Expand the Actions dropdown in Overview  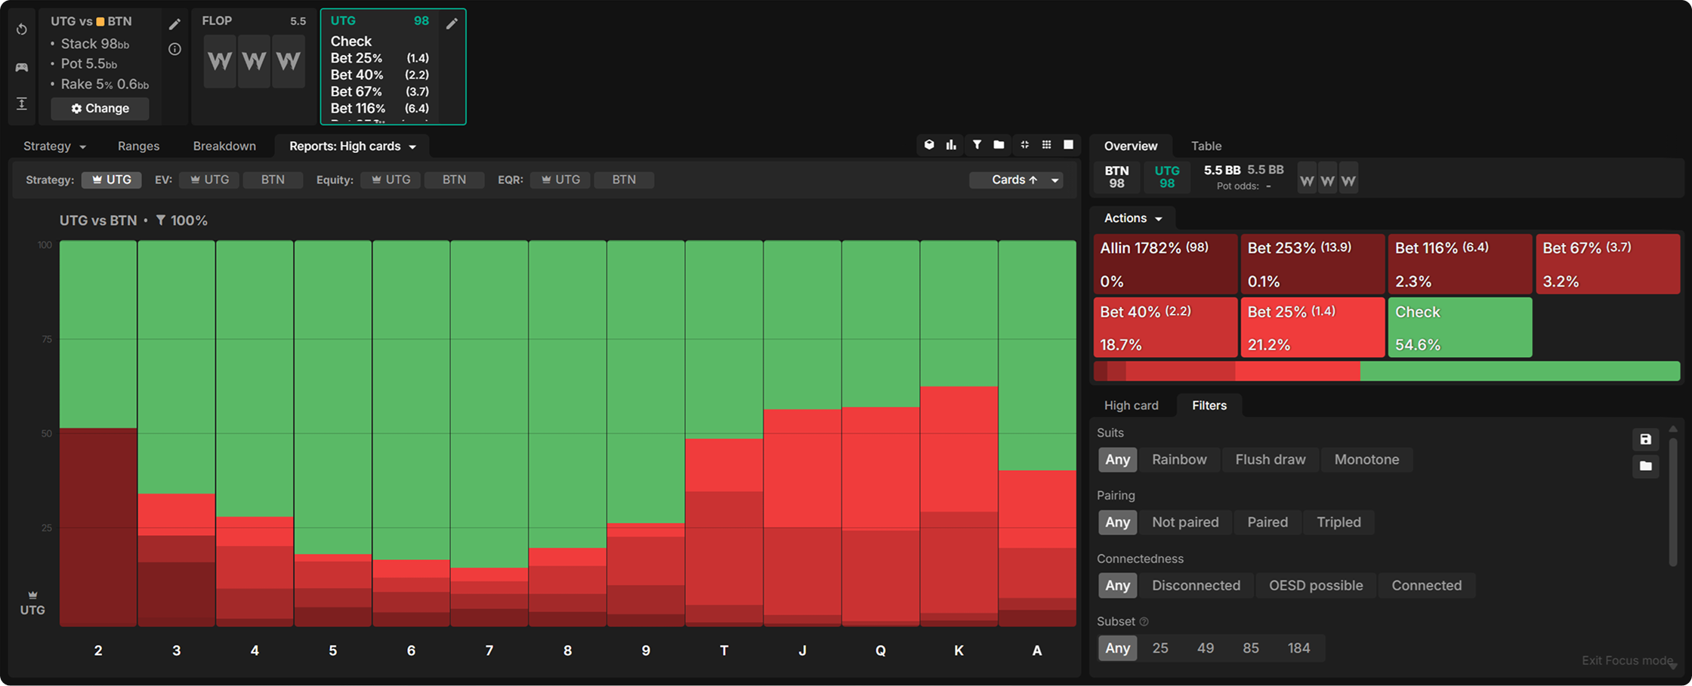pyautogui.click(x=1132, y=218)
